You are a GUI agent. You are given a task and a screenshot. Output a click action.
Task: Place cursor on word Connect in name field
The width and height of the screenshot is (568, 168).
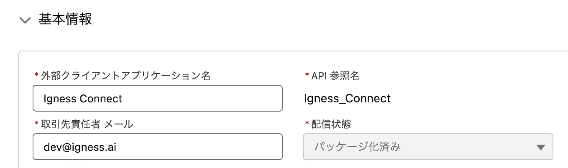pyautogui.click(x=101, y=99)
